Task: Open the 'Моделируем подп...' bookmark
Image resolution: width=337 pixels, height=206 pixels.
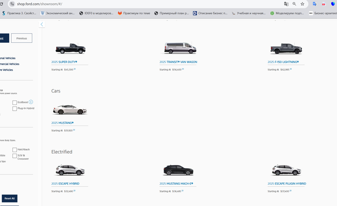Action: [x=287, y=13]
